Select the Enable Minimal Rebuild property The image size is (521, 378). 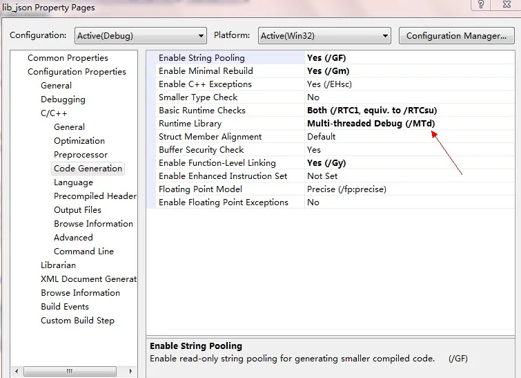coord(230,71)
